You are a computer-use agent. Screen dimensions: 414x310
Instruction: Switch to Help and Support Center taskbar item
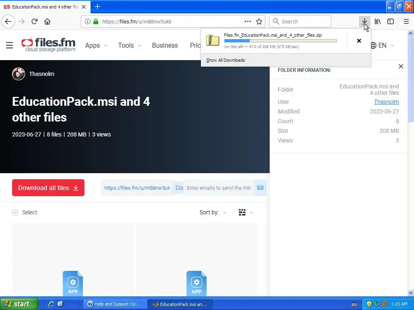[x=115, y=304]
